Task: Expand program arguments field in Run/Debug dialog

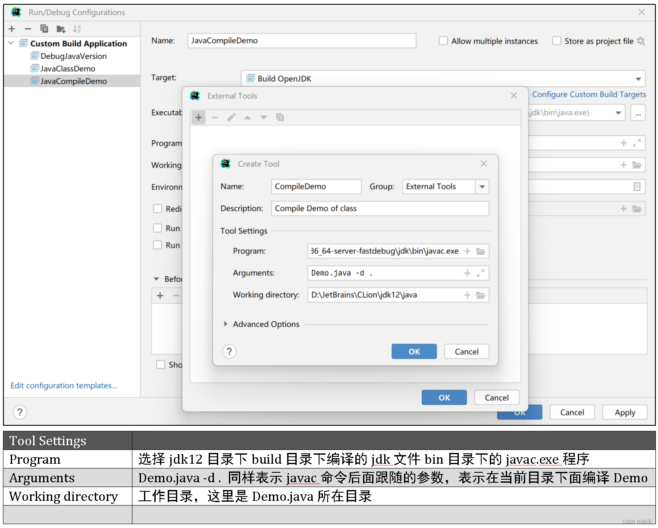Action: tap(637, 143)
